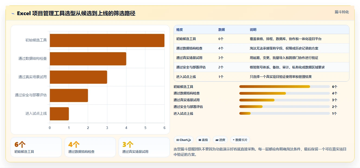Image resolution: width=360 pixels, height=168 pixels.
Task: Click the 通过真实场景试用 label in the progress list
Action: (187, 100)
